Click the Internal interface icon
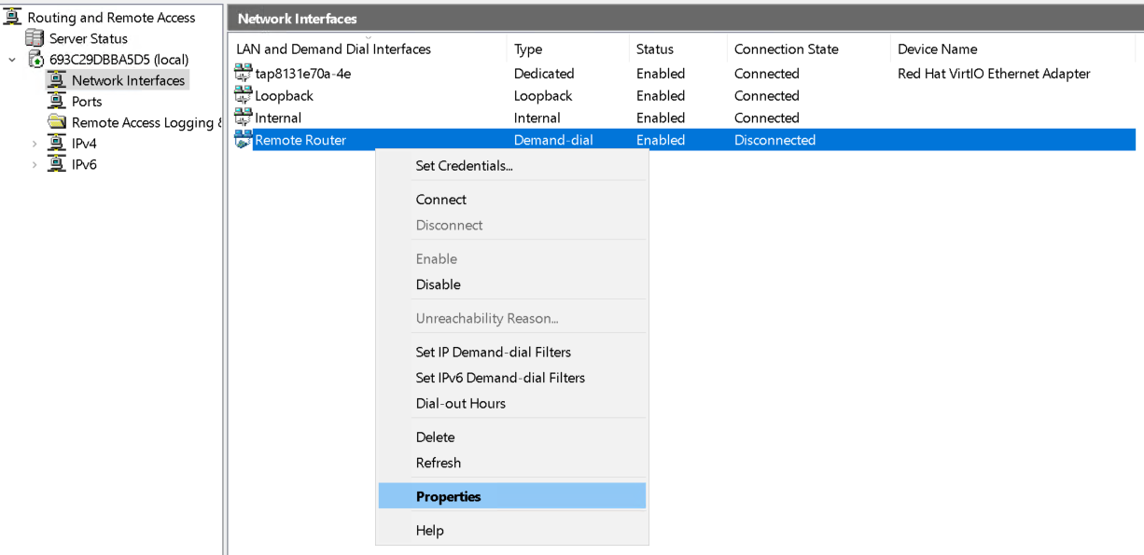 [244, 118]
